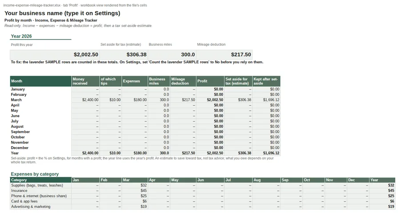Click the 'Profit this year' label
The height and width of the screenshot is (214, 400).
coord(22,45)
